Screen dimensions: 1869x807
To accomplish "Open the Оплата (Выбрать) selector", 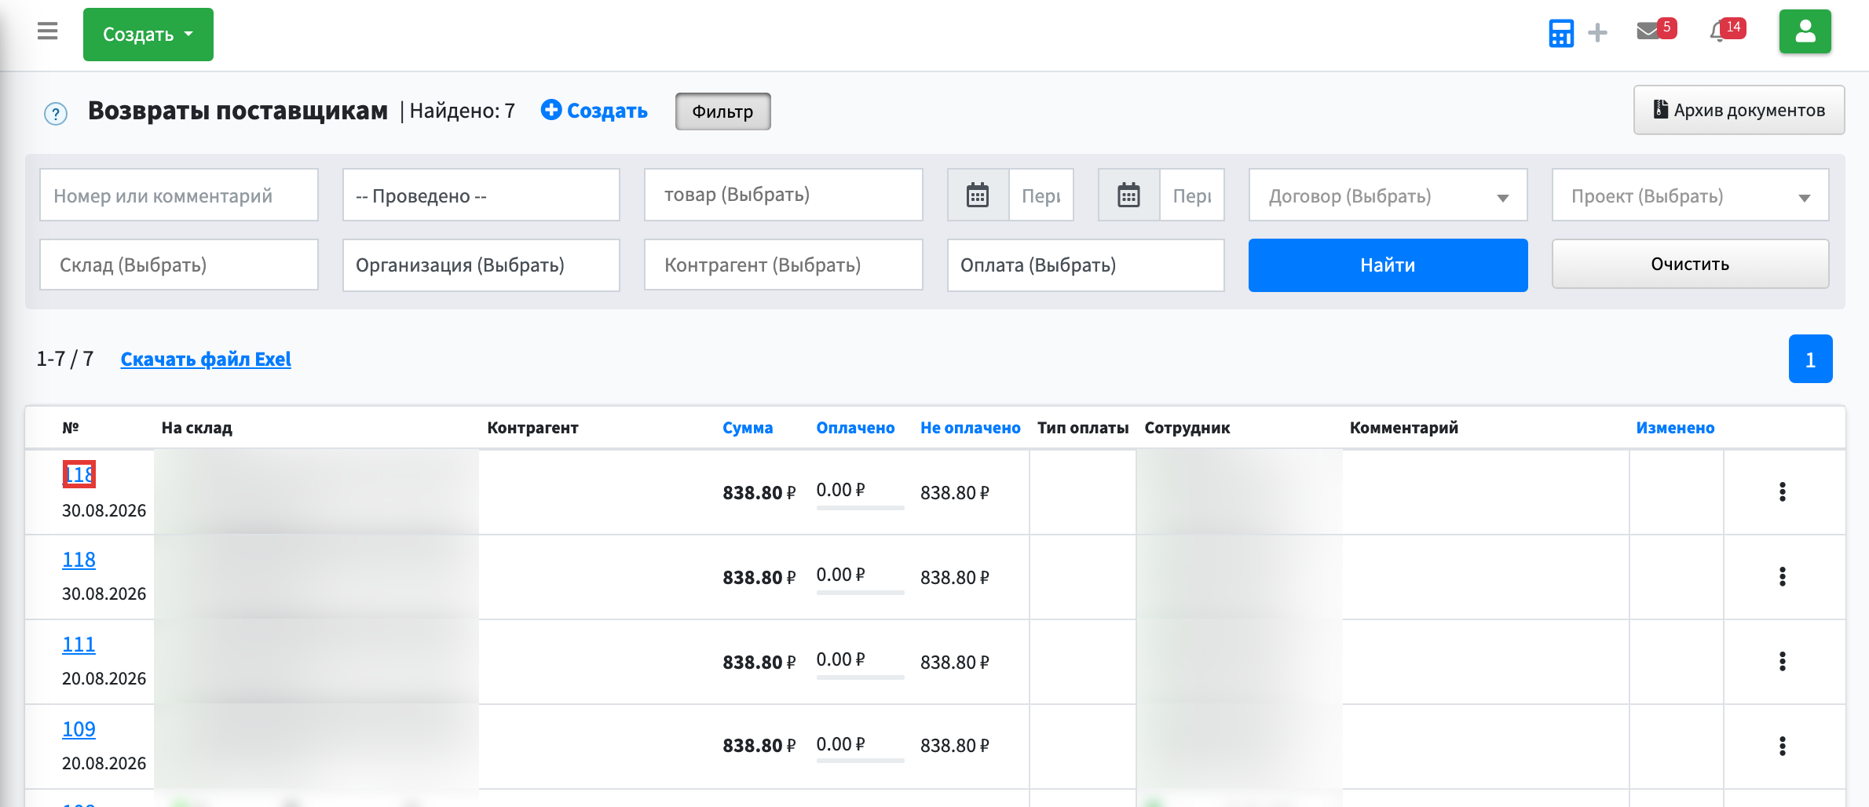I will tap(1086, 265).
